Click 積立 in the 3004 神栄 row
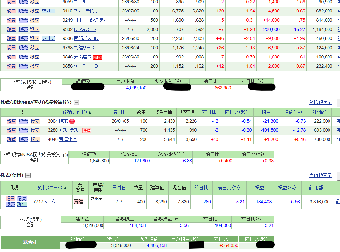Image resolution: width=340 pixels, height=252 pixels. (35, 121)
